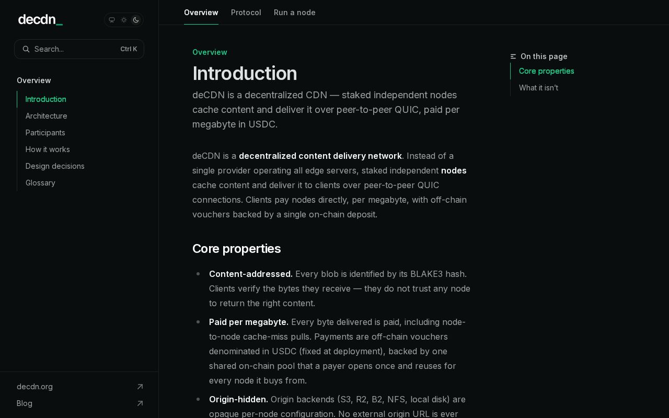Open the Run a node tab
669x418 pixels.
[x=295, y=13]
